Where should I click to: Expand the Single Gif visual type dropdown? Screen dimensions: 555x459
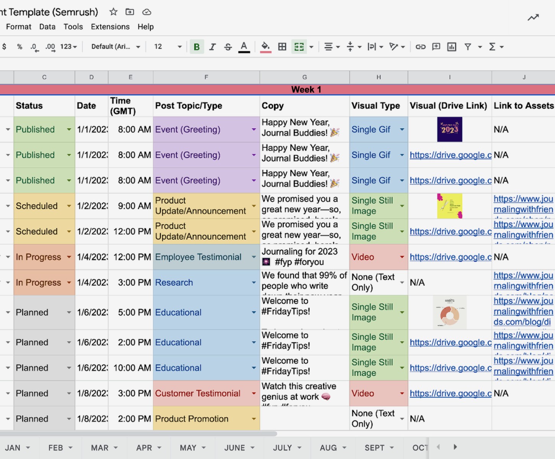click(402, 129)
